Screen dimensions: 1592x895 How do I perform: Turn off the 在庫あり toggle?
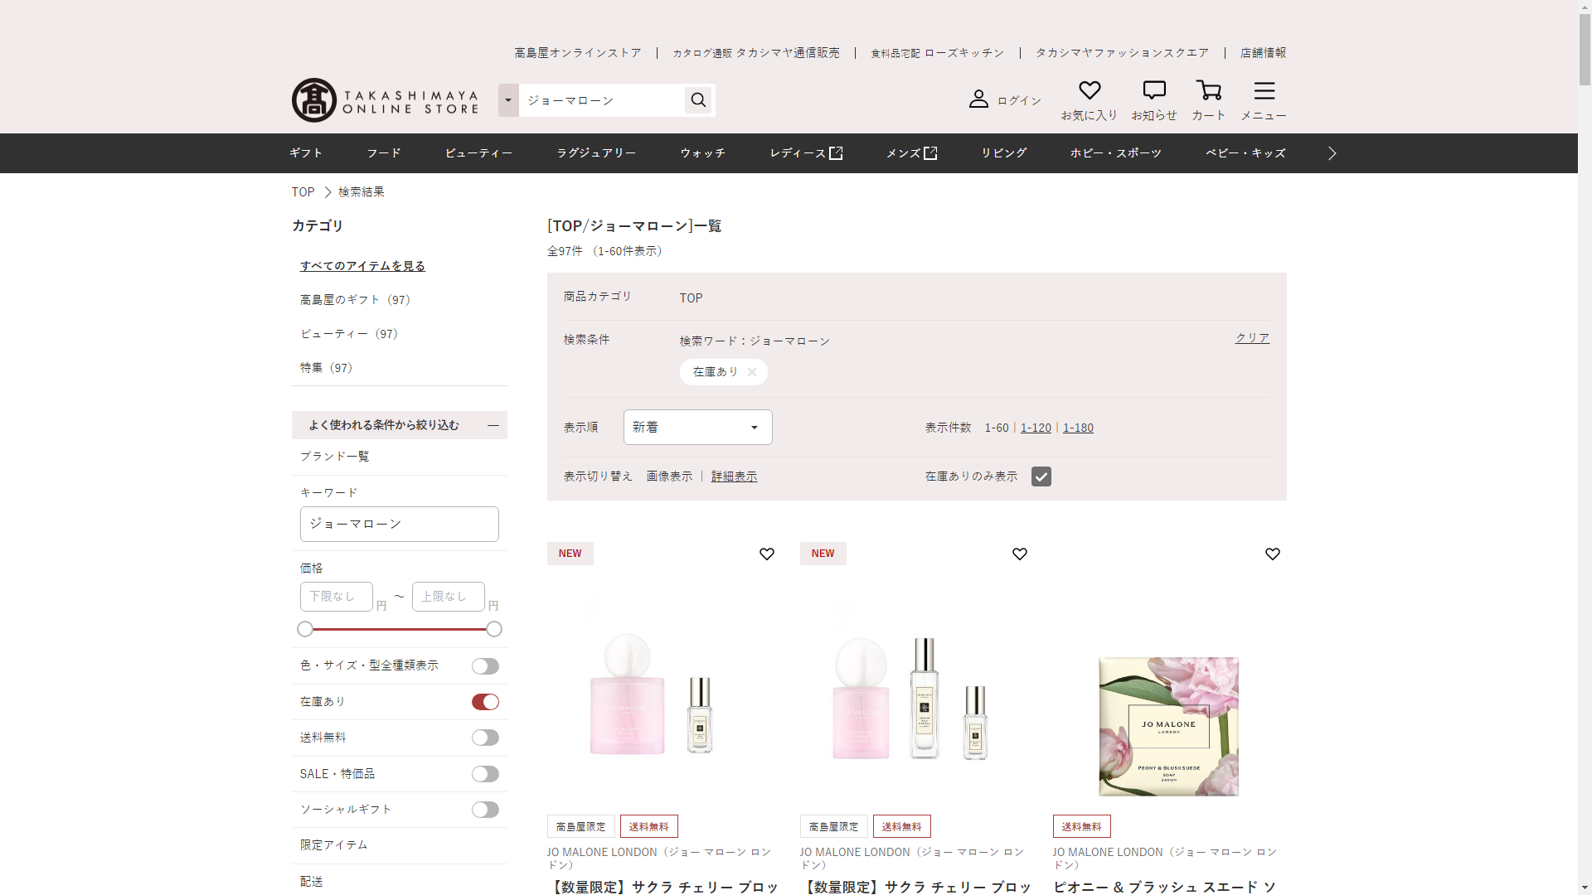coord(485,702)
